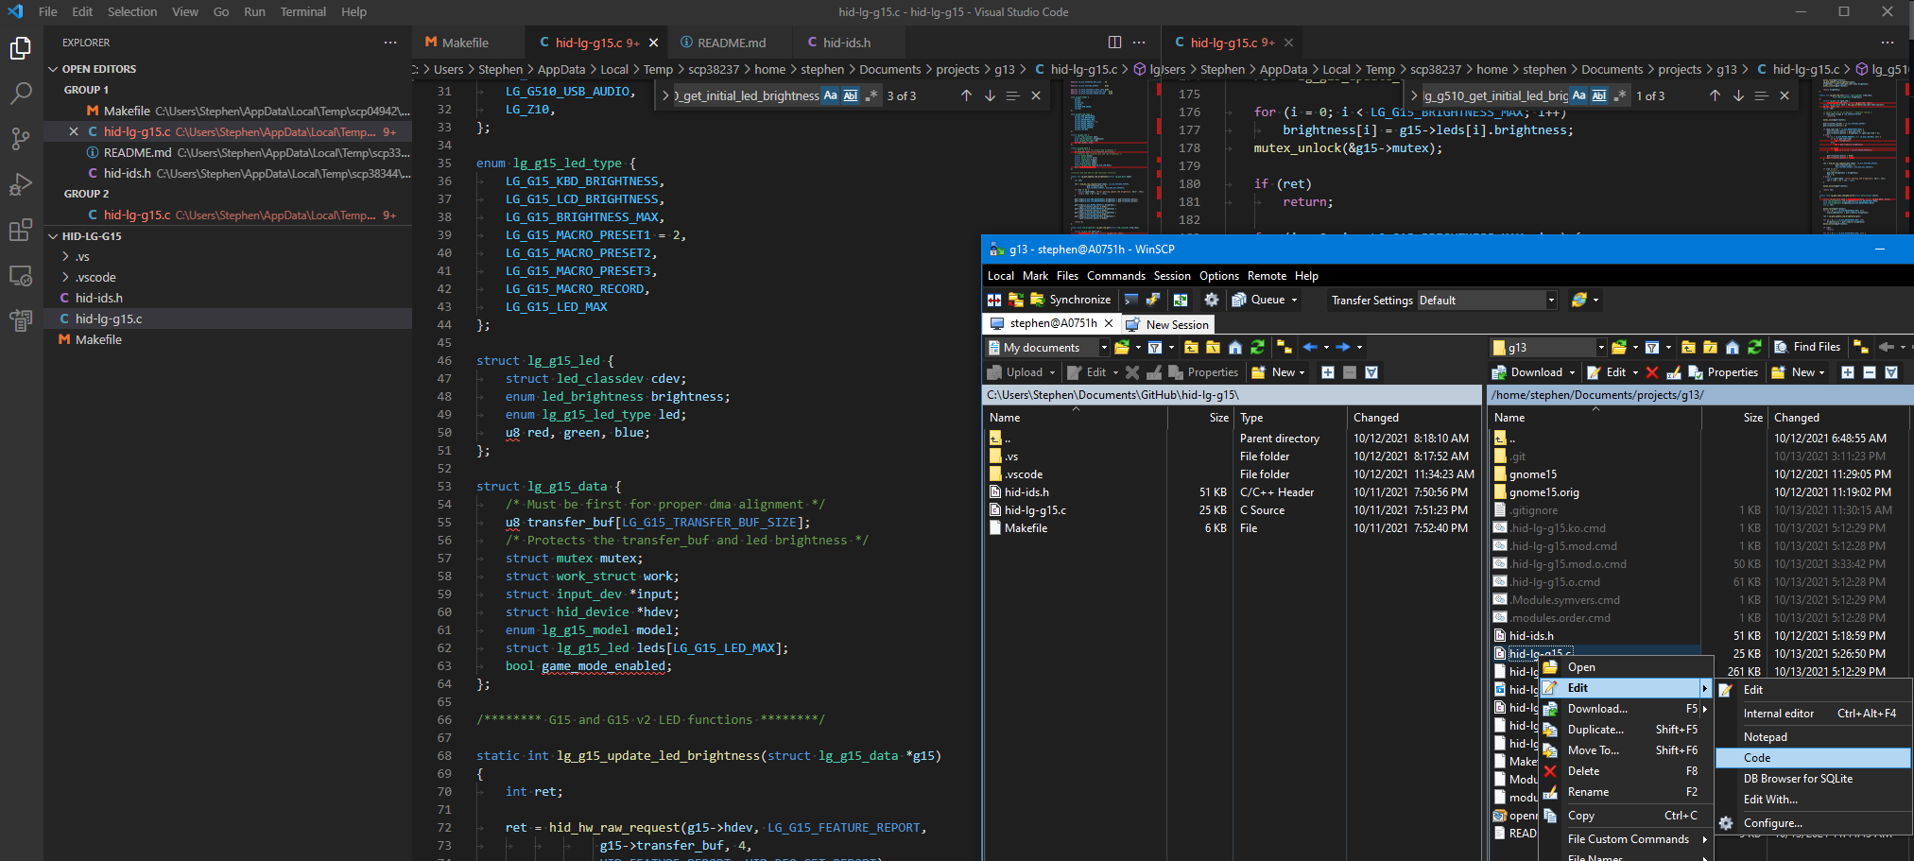Expand the .vscode folder in Explorer

click(x=95, y=277)
